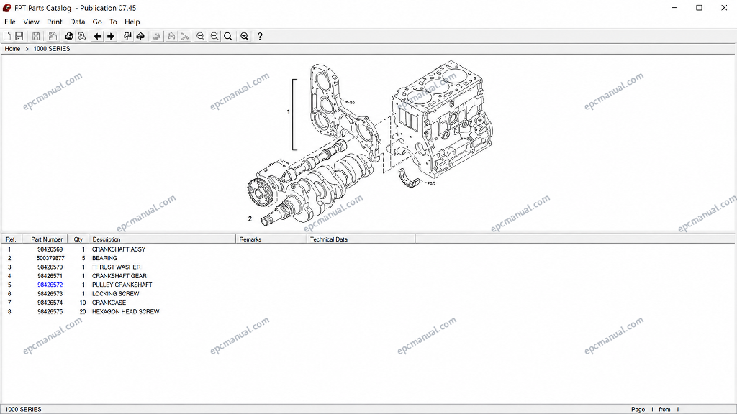Viewport: 737px width, 414px height.
Task: Click part number 98426570
Action: [x=50, y=267]
